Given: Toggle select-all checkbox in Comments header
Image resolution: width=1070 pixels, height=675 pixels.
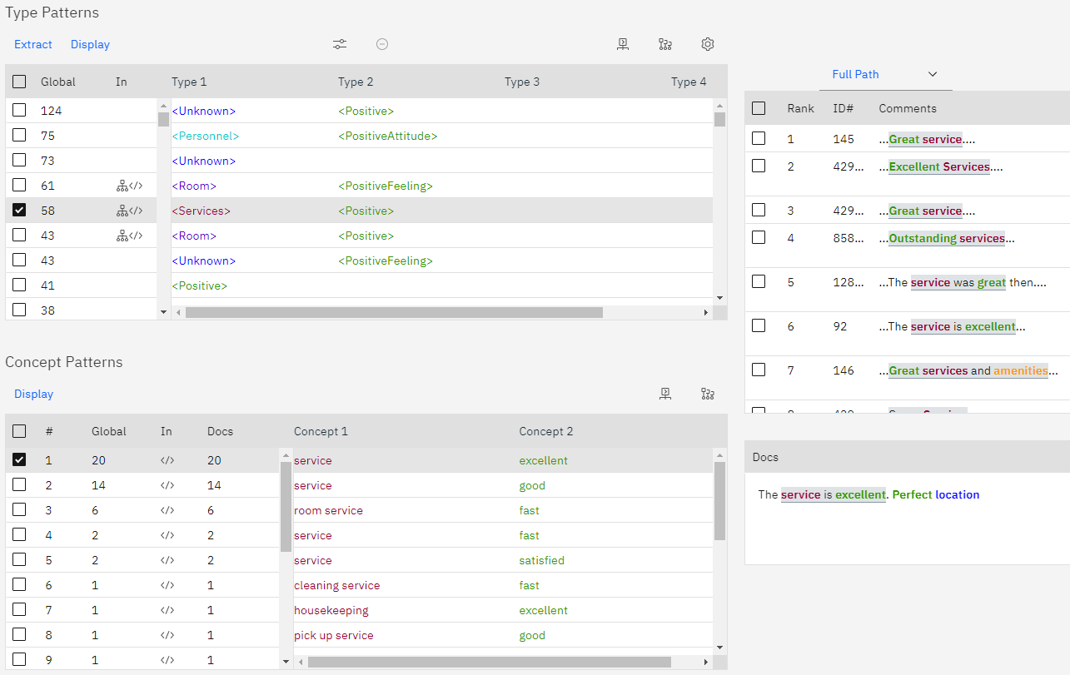Looking at the screenshot, I should coord(759,108).
